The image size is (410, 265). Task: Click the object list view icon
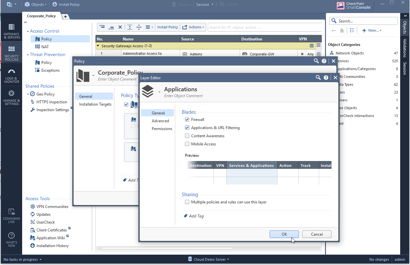pyautogui.click(x=352, y=30)
